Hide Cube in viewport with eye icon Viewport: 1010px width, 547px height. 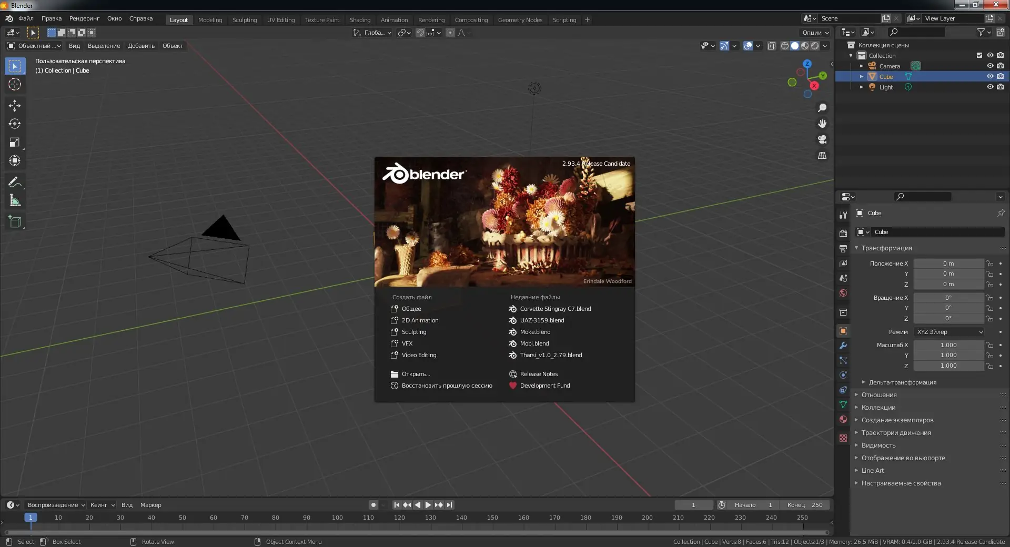(x=989, y=77)
